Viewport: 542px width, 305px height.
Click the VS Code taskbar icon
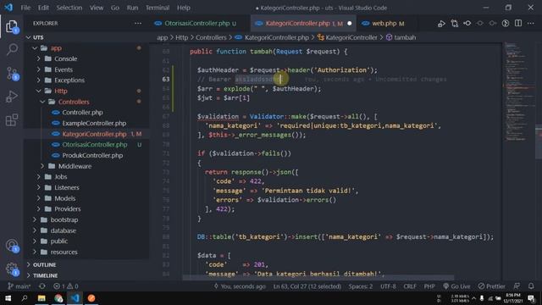click(75, 298)
